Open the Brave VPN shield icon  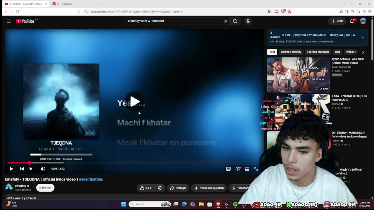point(364,12)
